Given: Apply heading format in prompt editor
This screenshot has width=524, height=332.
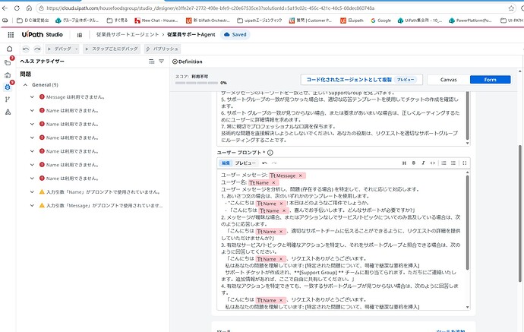Looking at the screenshot, I should (x=404, y=163).
